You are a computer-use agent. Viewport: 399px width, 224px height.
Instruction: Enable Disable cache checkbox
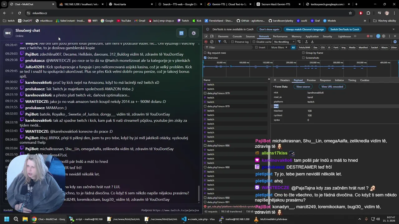[x=254, y=42]
